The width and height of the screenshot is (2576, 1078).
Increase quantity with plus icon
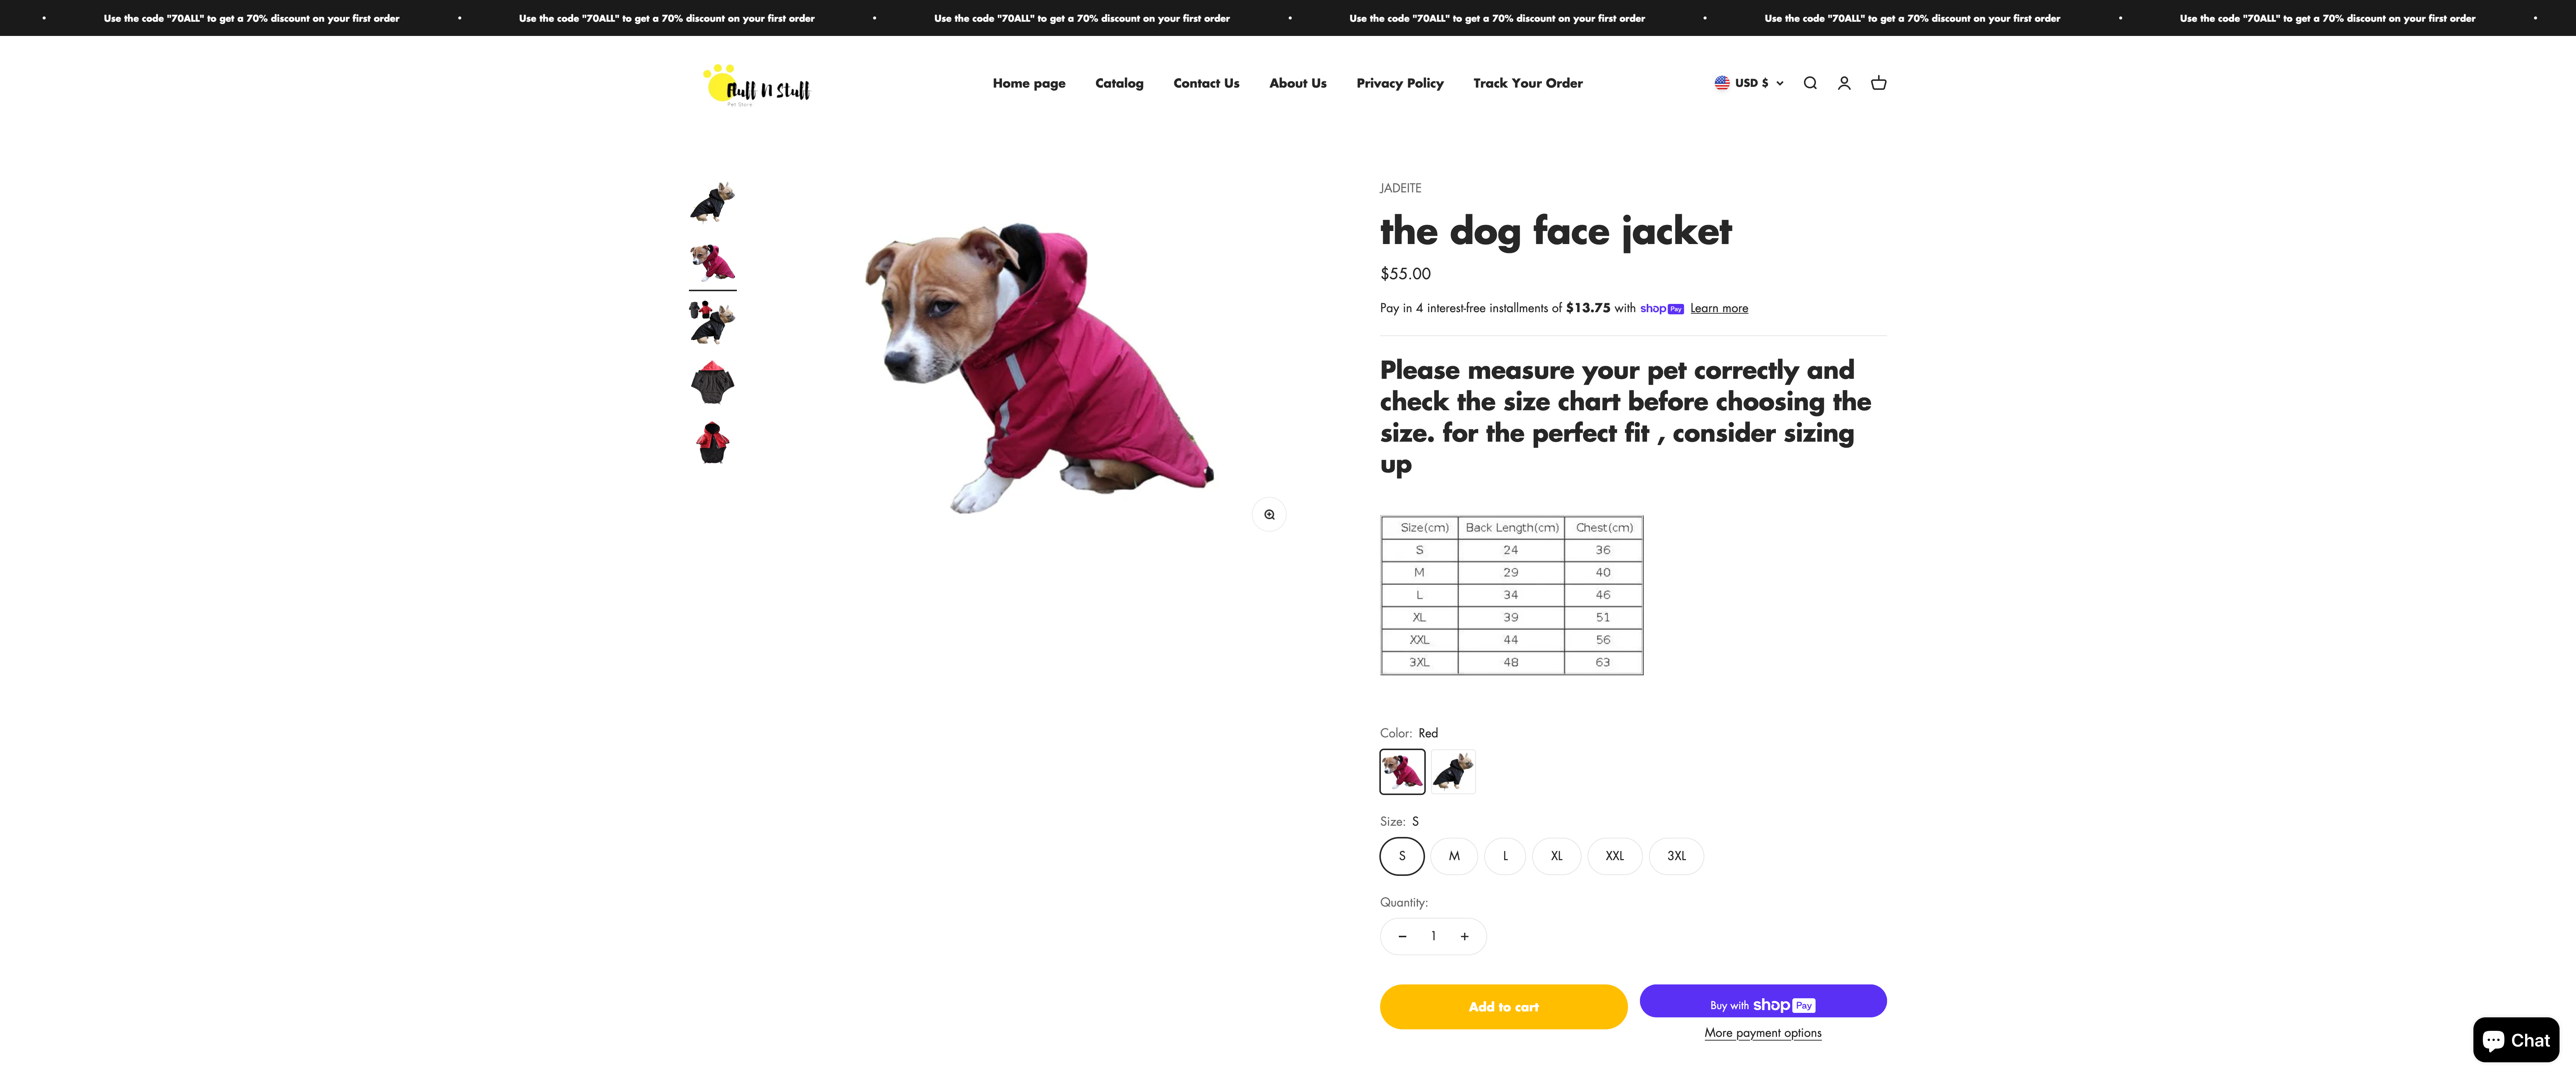tap(1464, 936)
